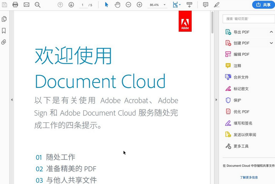The width and height of the screenshot is (275, 184).
Task: Click the tools search field
Action: point(249,19)
